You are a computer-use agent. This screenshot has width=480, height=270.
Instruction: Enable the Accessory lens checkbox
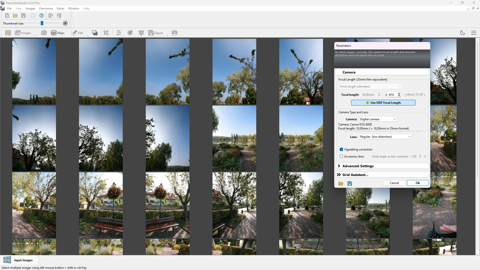[341, 156]
